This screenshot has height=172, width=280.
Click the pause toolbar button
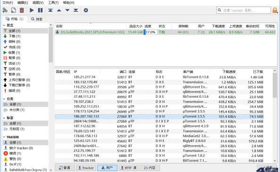pyautogui.click(x=41, y=10)
